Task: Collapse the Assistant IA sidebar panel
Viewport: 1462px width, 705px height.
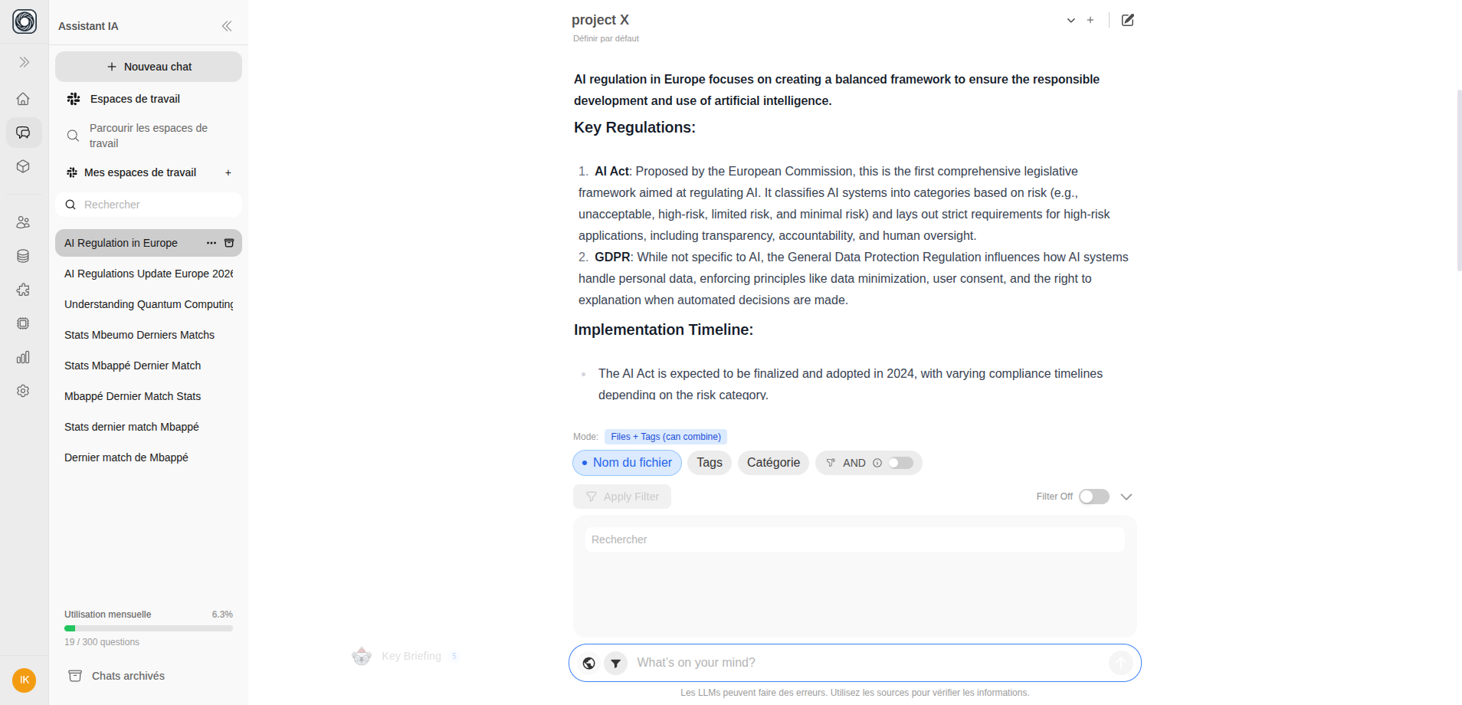Action: pos(227,26)
